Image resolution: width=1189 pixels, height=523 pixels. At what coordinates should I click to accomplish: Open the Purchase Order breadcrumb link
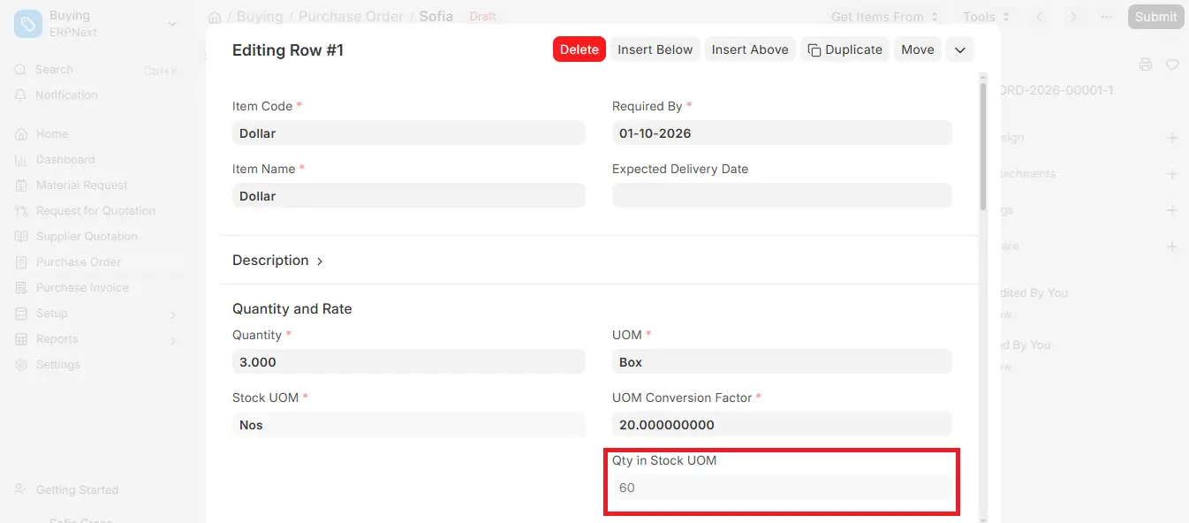(351, 17)
